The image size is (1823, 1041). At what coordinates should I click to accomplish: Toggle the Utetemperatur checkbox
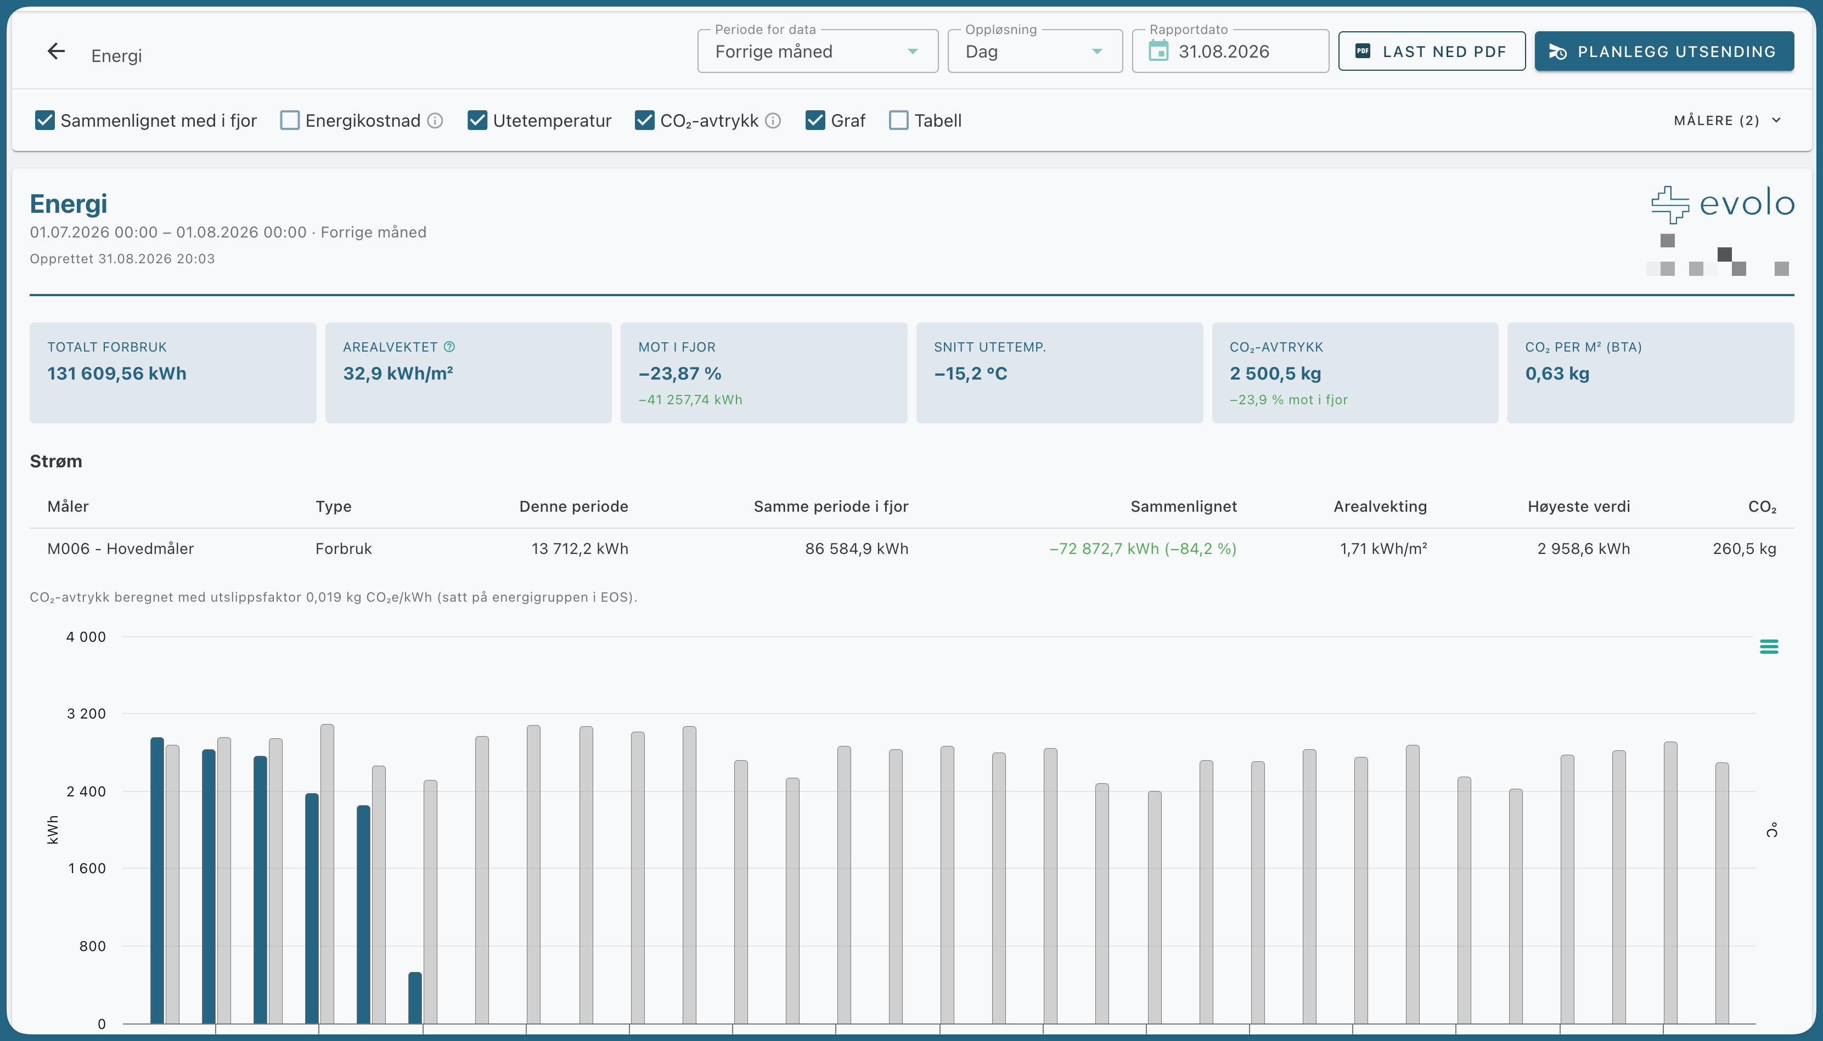click(x=477, y=120)
